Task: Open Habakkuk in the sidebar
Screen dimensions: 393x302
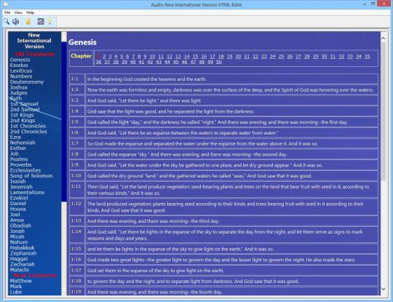Action: point(23,247)
